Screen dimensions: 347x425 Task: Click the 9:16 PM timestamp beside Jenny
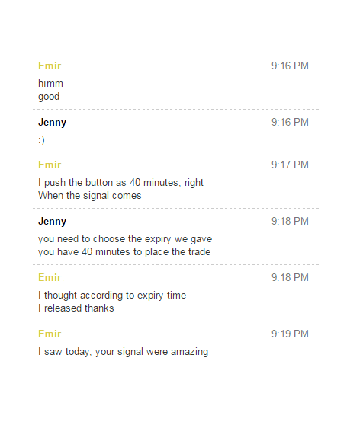290,122
